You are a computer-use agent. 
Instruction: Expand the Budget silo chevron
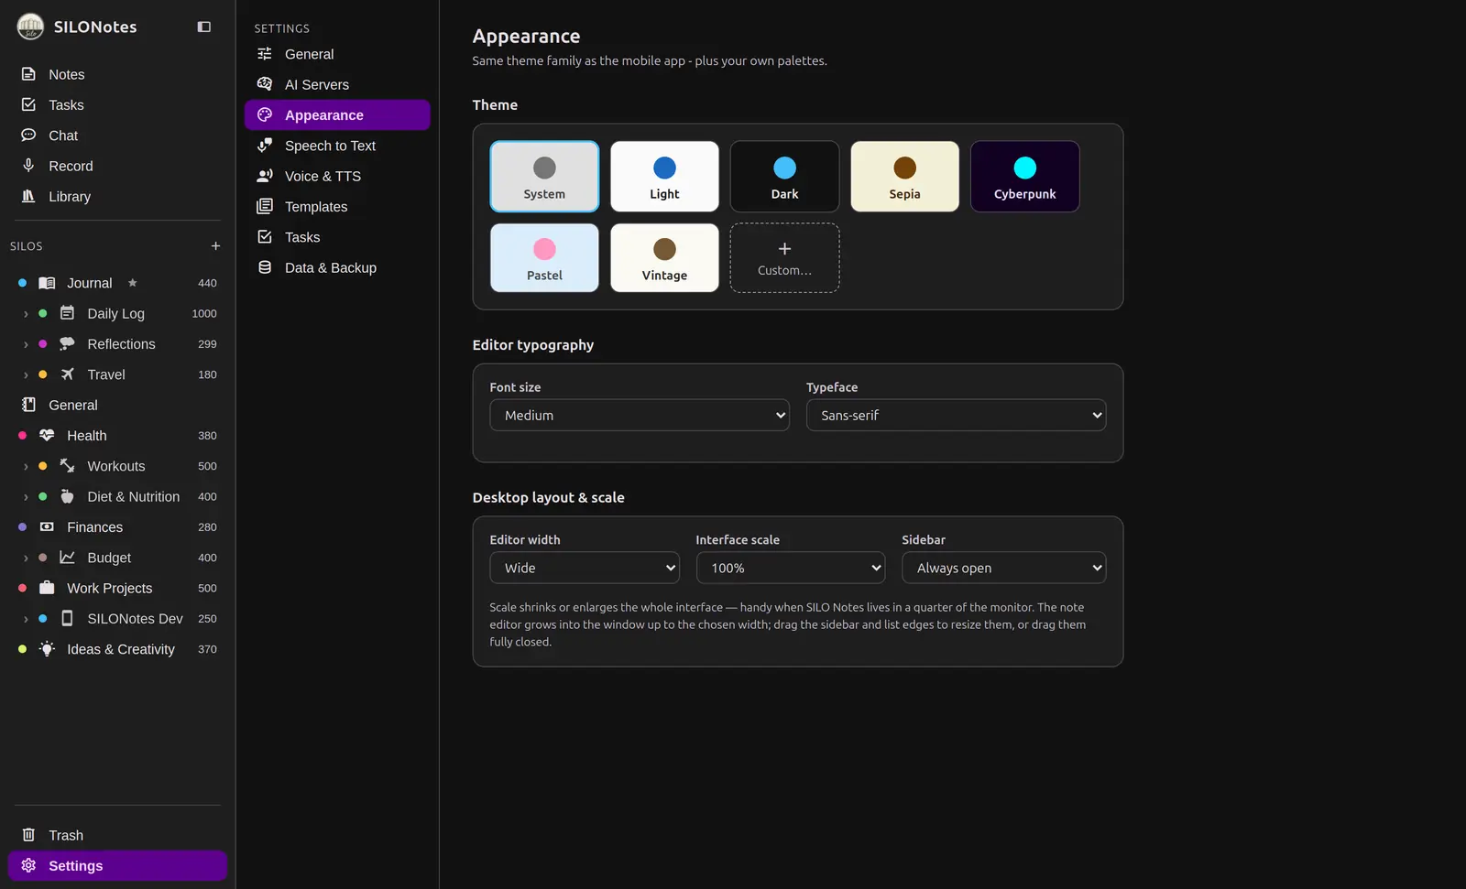point(26,558)
